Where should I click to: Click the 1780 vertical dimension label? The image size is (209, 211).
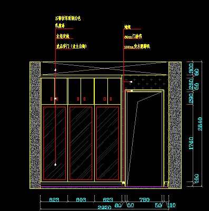tap(191, 143)
